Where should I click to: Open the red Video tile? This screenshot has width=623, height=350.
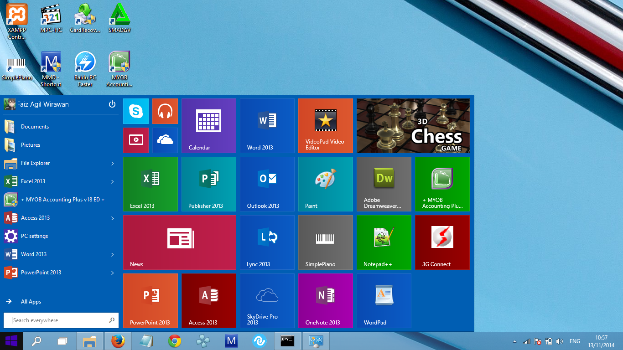(136, 140)
